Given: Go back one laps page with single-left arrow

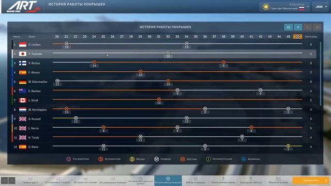Looking at the screenshot, I should pos(298,27).
